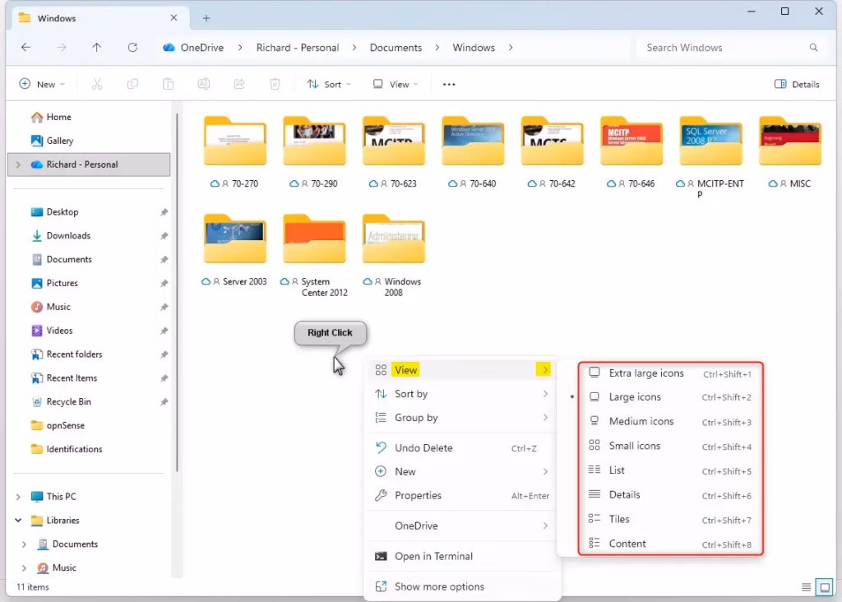
Task: Choose Extra large icons view
Action: [x=670, y=373]
